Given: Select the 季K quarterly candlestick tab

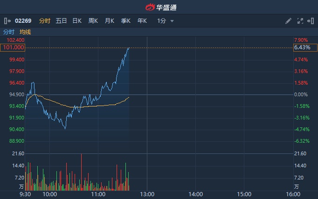Looking at the screenshot, I should [126, 21].
